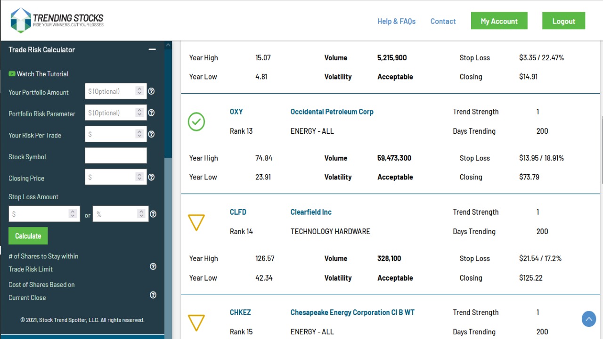
Task: Select the OXY volume 59,473,300
Action: 394,158
